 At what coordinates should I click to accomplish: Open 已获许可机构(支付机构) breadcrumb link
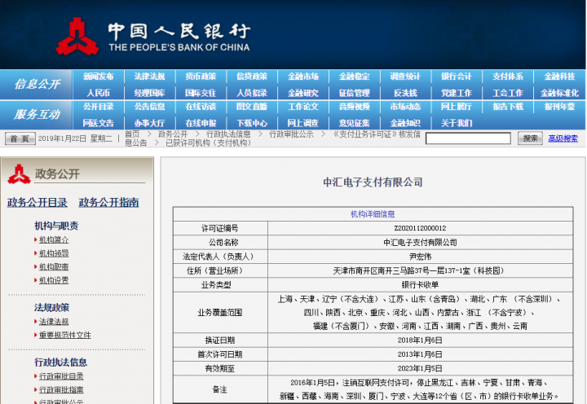click(208, 143)
